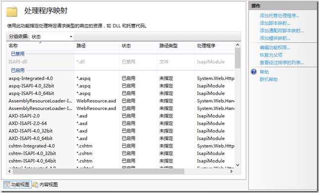
Task: Select the aspq-Integrated-4.0 row
Action: click(121, 78)
